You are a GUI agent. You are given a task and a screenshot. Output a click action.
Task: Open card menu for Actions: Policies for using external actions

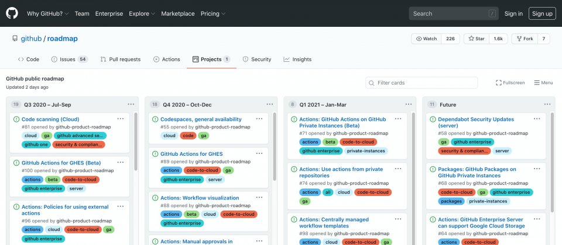point(121,206)
